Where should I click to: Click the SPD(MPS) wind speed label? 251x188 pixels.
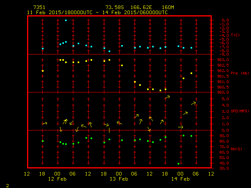pos(240,111)
